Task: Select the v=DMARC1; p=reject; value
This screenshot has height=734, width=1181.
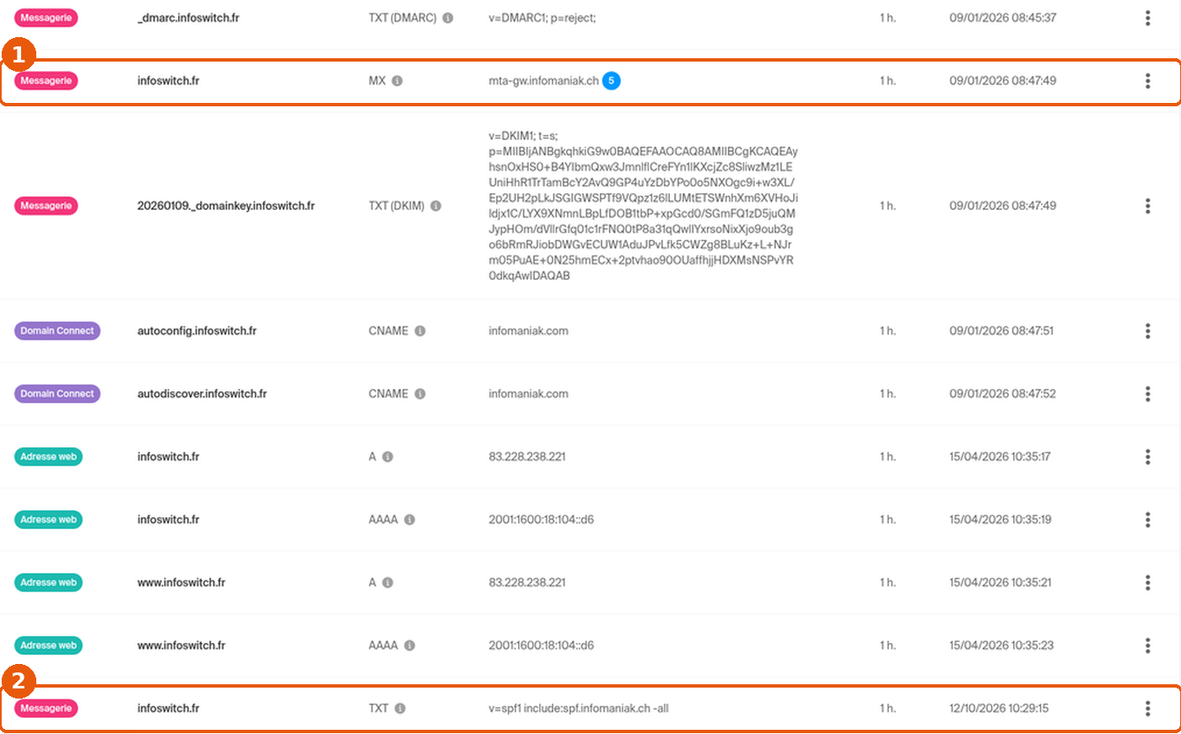Action: [542, 18]
